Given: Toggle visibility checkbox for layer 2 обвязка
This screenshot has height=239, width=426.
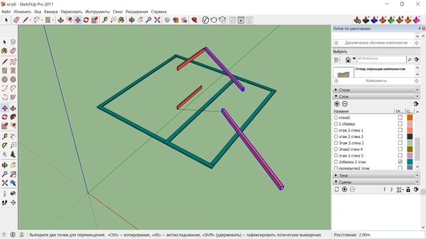Looking at the screenshot, I should [400, 123].
